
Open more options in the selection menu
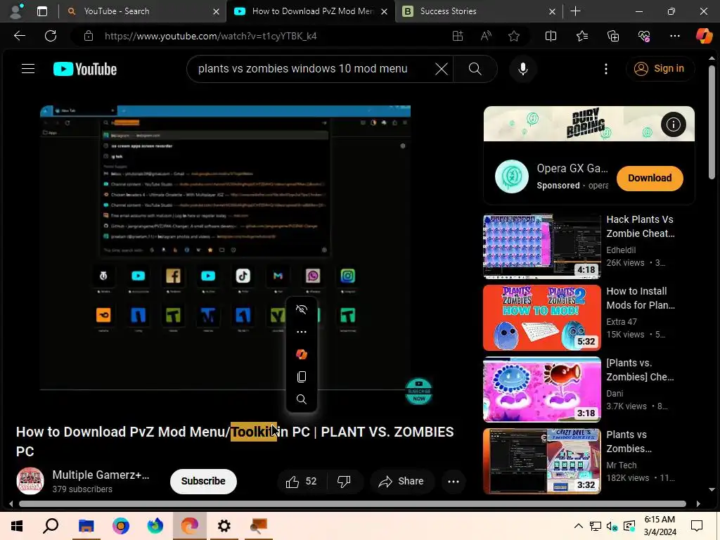[301, 332]
